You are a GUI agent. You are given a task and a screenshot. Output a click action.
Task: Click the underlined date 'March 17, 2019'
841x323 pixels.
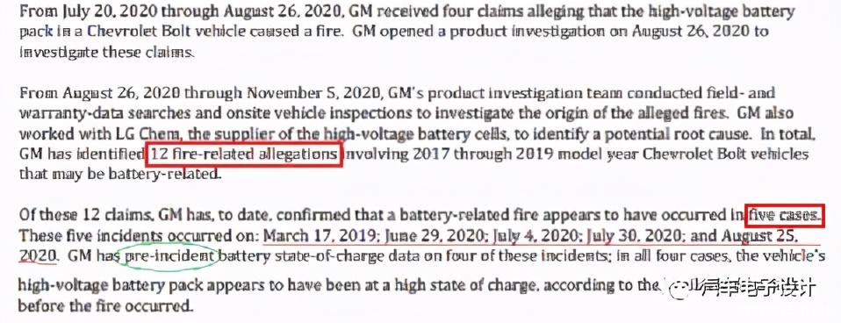(316, 236)
